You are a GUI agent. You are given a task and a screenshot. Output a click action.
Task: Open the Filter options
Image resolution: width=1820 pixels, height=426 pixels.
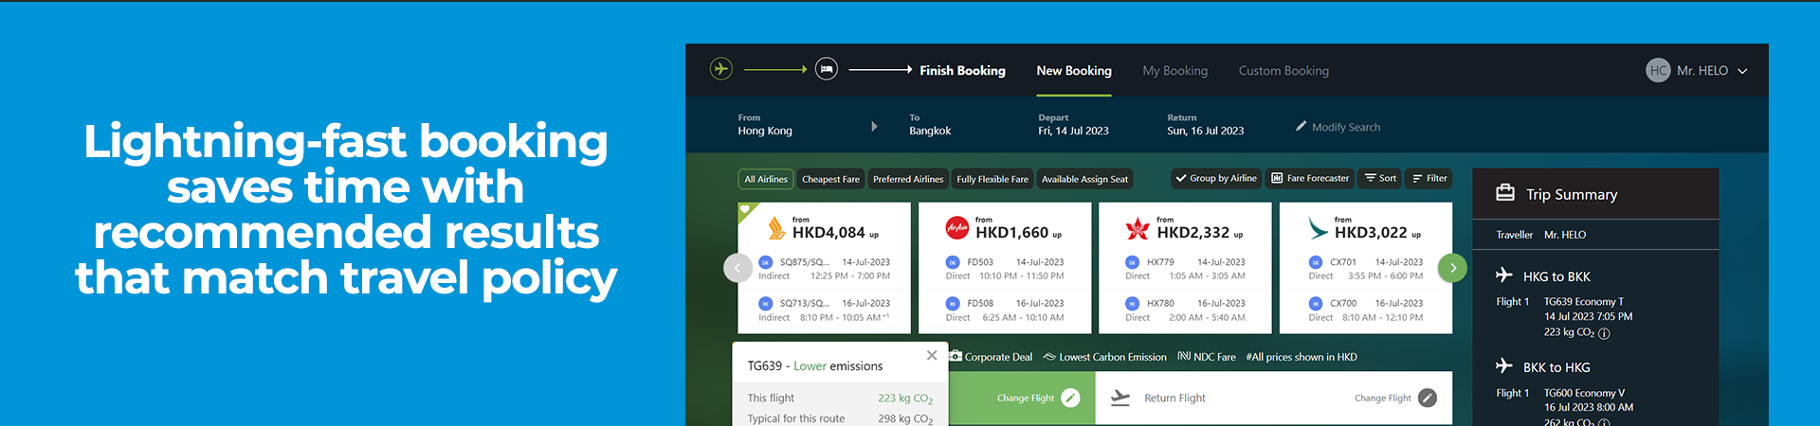pos(1429,178)
